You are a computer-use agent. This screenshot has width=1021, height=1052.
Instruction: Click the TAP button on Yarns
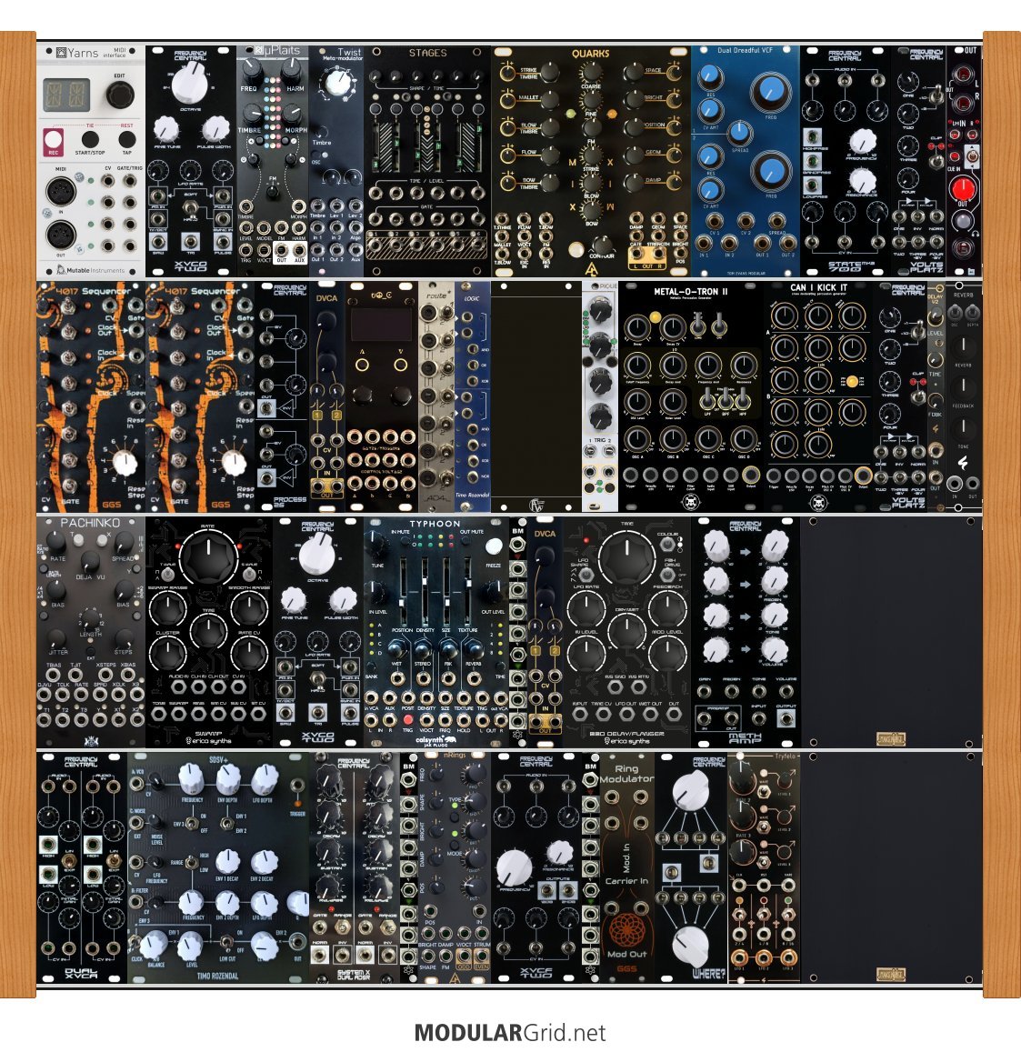pyautogui.click(x=126, y=139)
